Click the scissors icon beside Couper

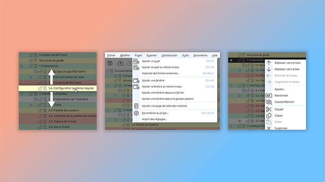point(269,109)
